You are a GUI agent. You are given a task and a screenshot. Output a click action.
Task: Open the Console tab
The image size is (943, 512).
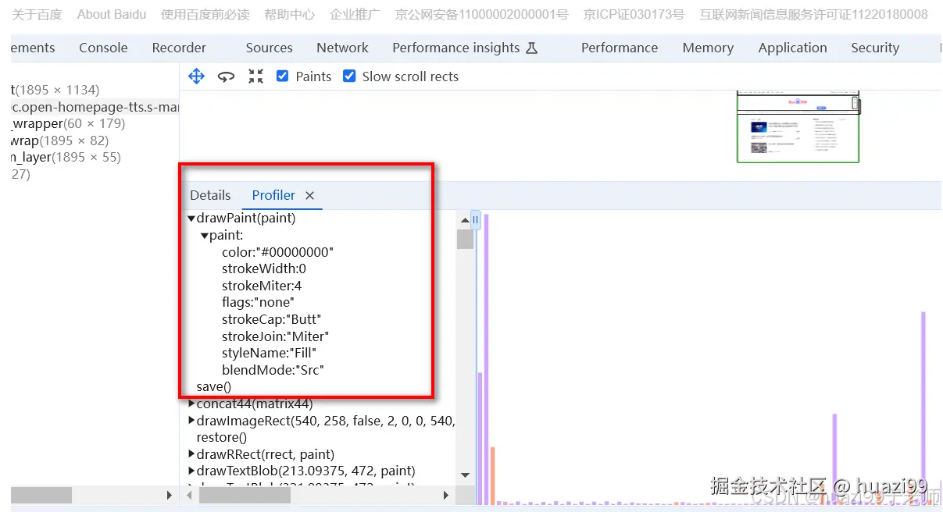tap(103, 48)
